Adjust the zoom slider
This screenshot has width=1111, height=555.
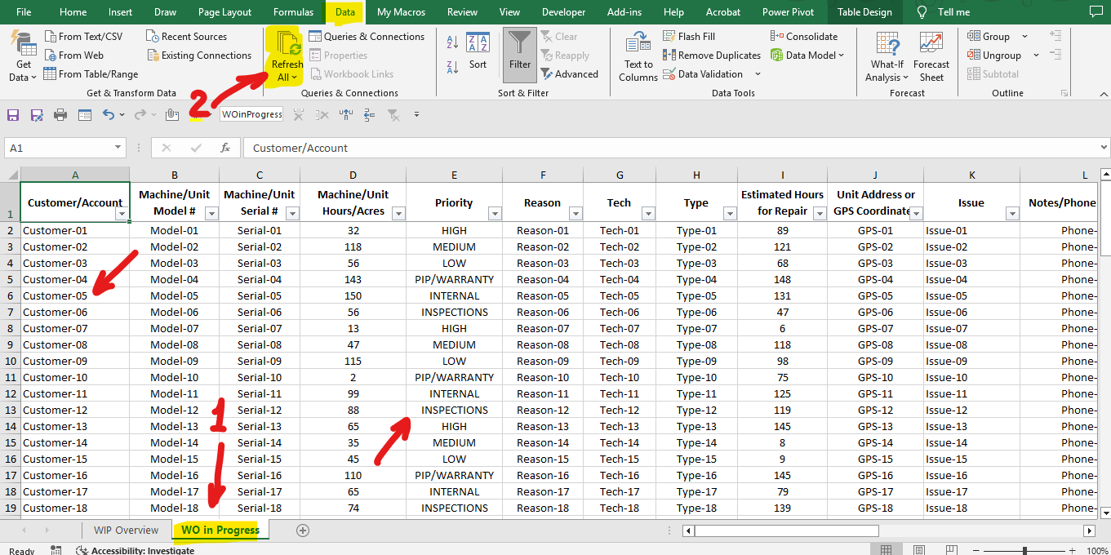(x=1024, y=548)
